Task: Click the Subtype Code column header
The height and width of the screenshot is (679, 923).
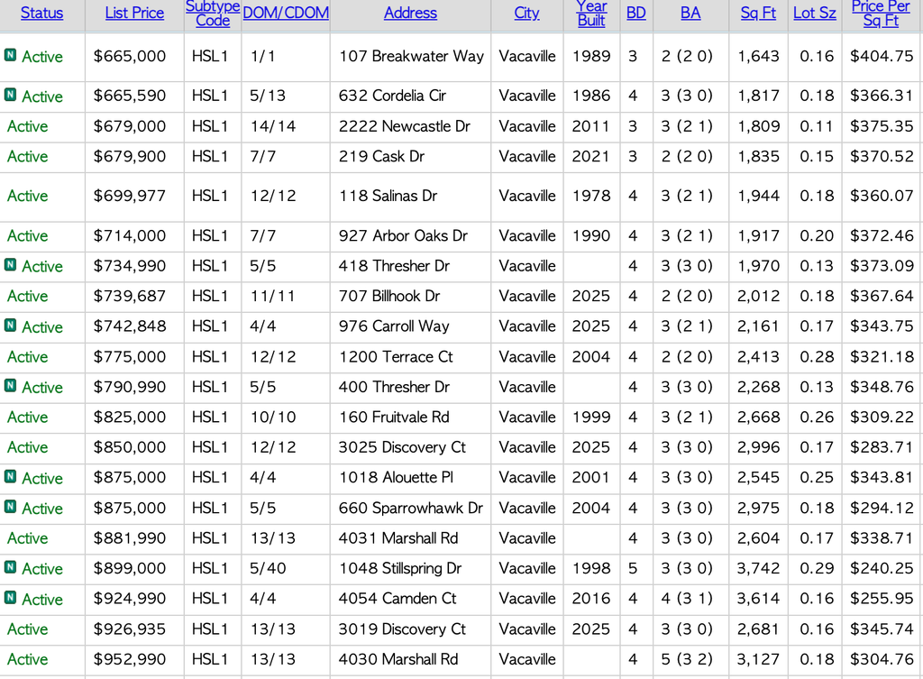Action: [x=212, y=14]
